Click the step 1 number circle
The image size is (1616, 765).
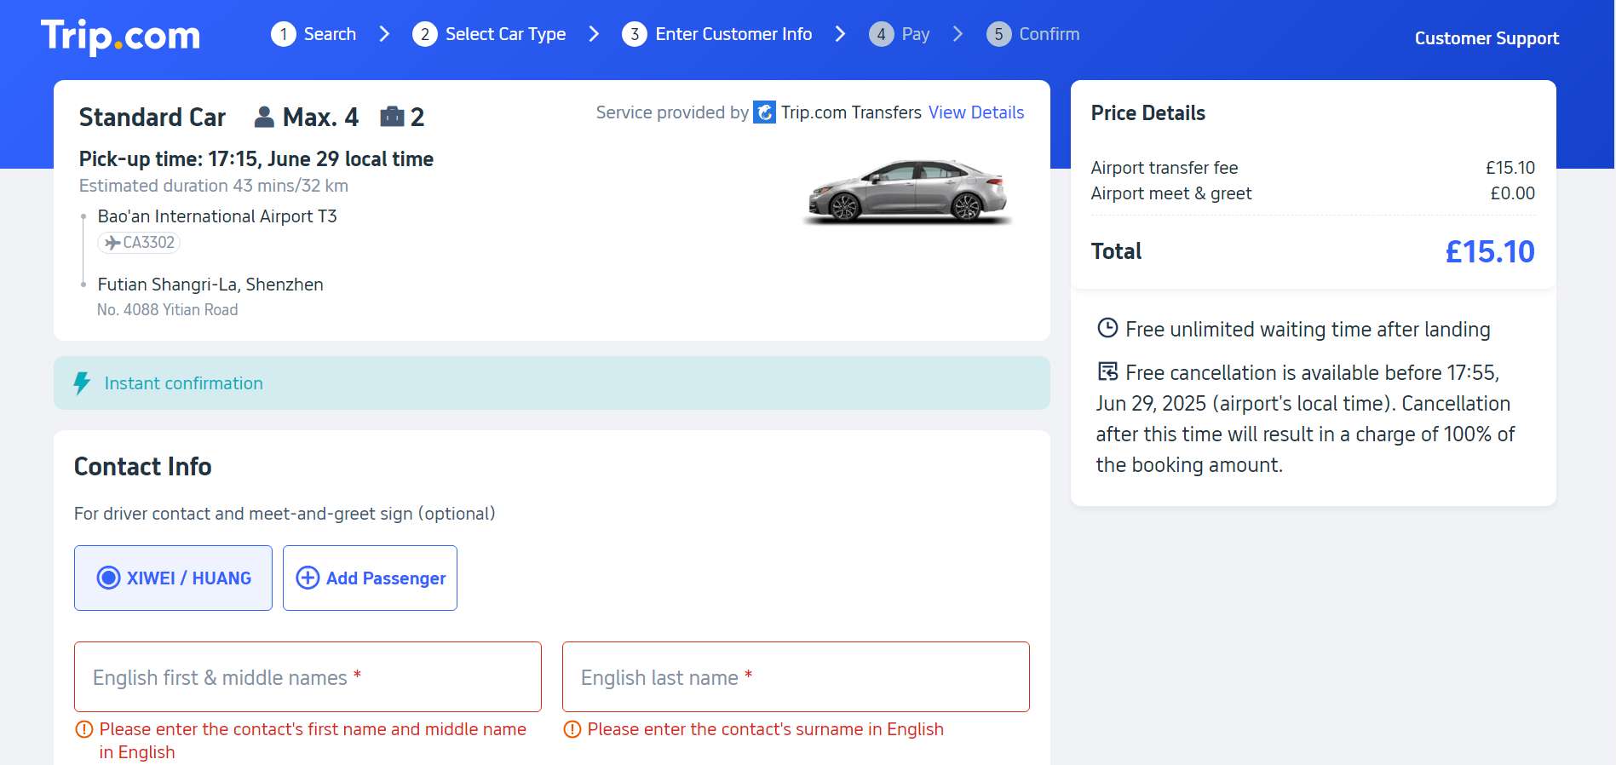click(x=284, y=34)
